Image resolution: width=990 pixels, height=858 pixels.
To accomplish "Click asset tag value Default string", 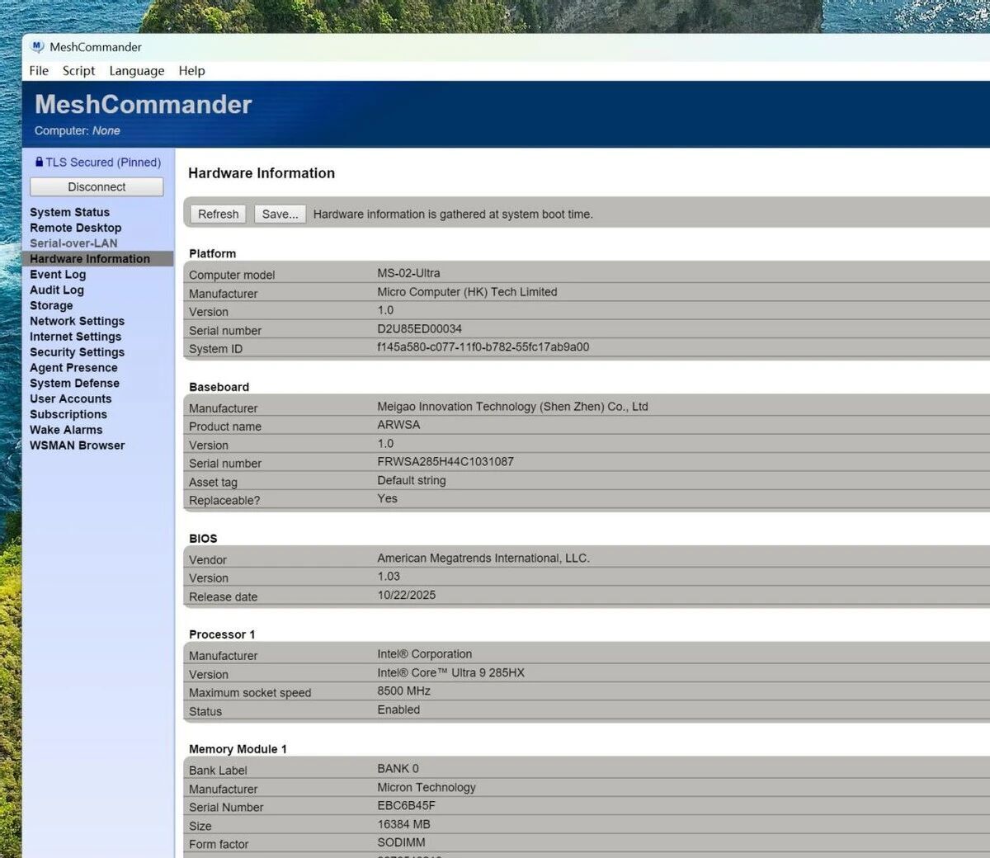I will click(411, 480).
